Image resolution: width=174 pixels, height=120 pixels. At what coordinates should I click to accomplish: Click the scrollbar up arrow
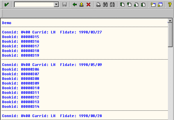point(170,21)
